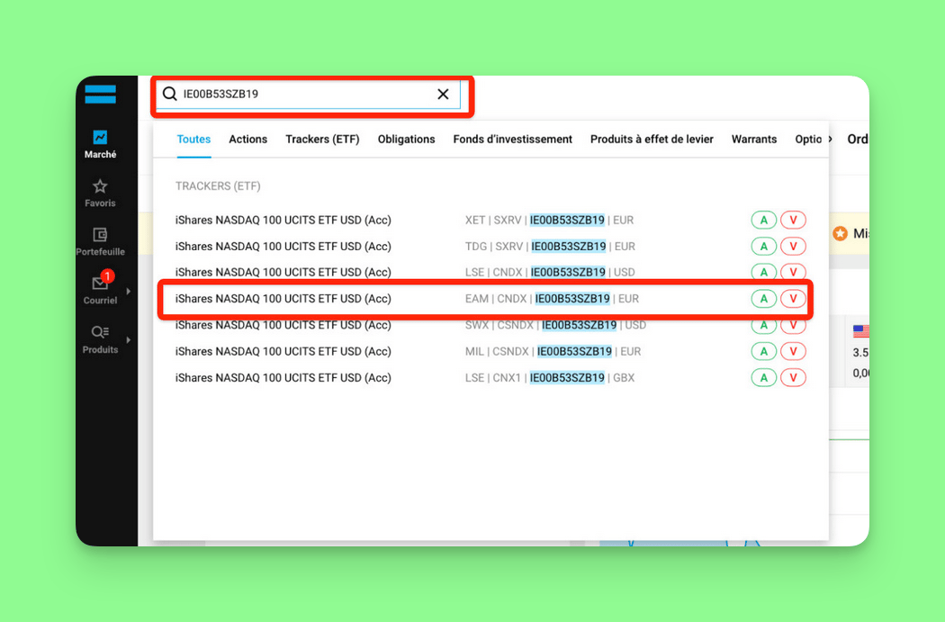The width and height of the screenshot is (945, 622).
Task: Open Produits search icon in sidebar
Action: [100, 338]
